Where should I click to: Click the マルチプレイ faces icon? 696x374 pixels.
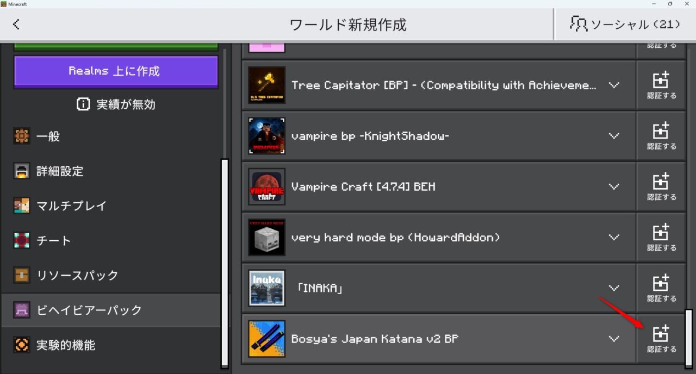(22, 206)
